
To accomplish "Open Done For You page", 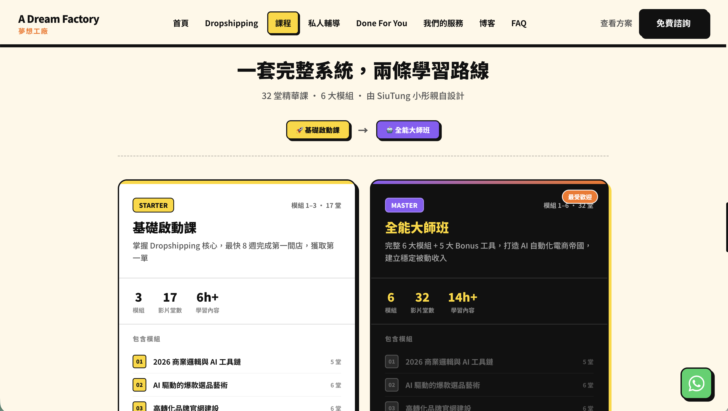I will click(382, 23).
